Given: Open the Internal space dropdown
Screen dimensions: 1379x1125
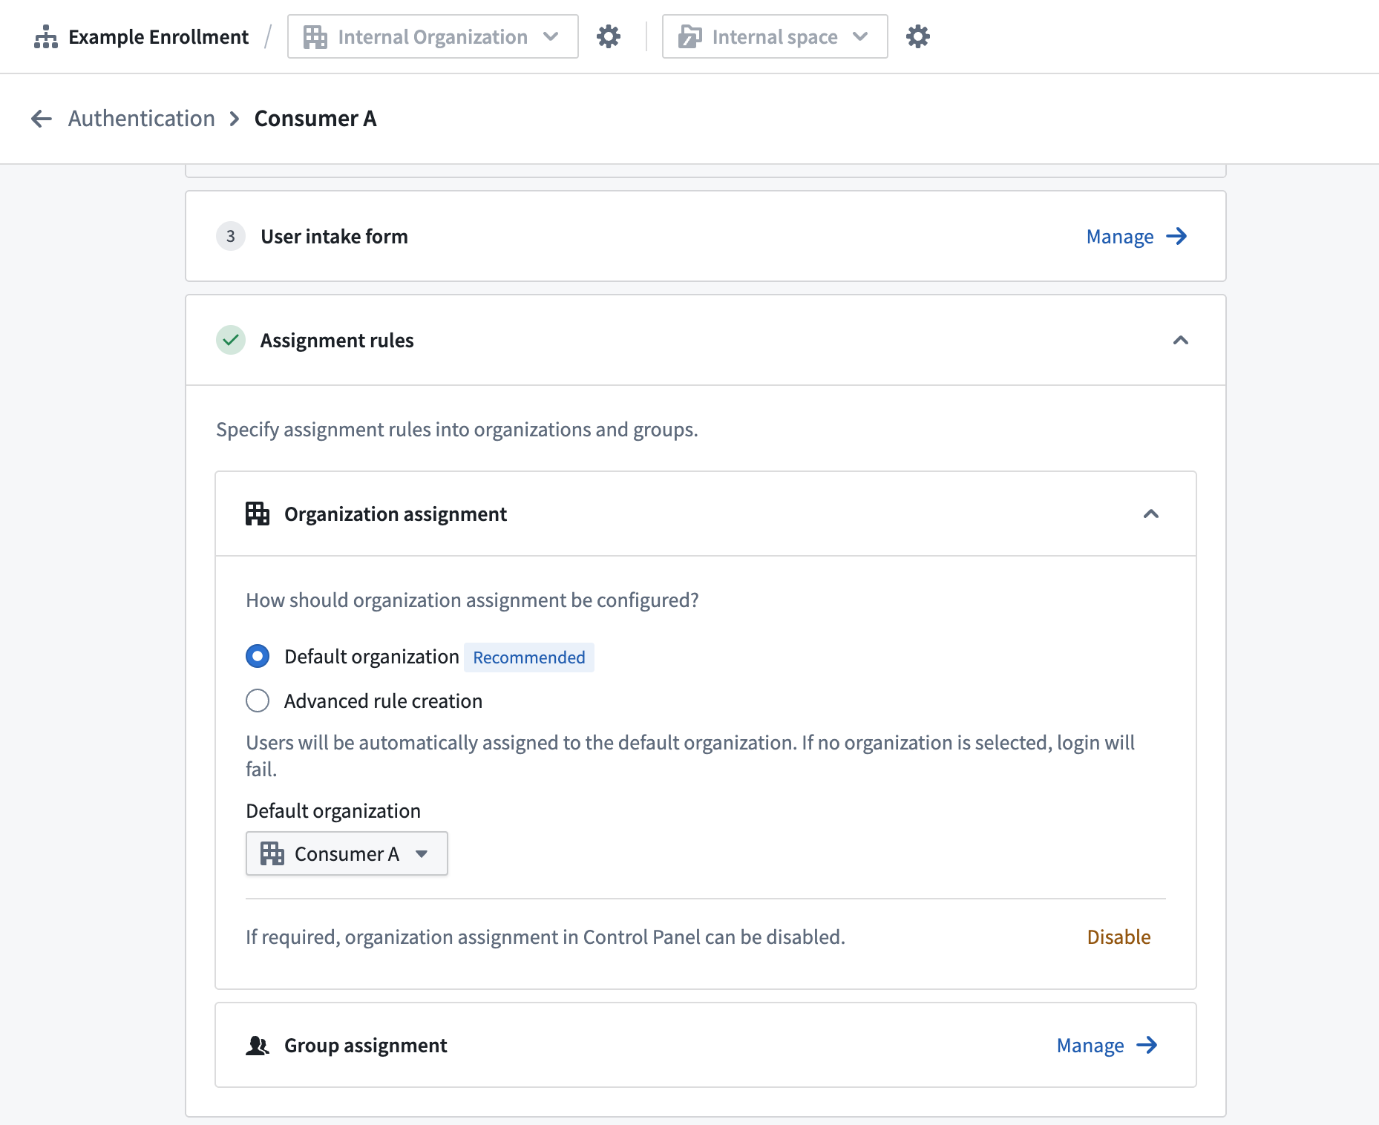Looking at the screenshot, I should click(x=774, y=36).
